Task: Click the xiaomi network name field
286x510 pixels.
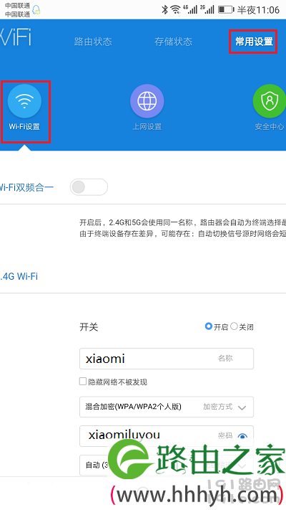Action: [167, 359]
